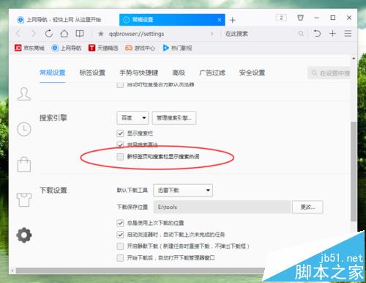Enable auto-open download manager checkbox

(120, 258)
